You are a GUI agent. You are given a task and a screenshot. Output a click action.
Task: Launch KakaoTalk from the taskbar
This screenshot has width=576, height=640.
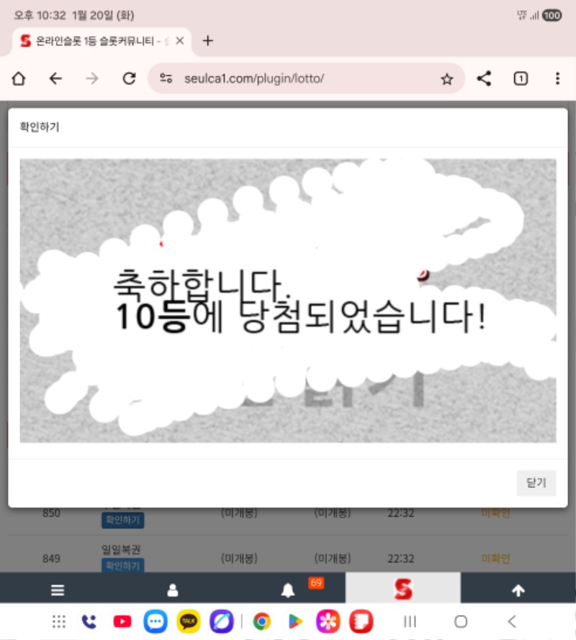(x=189, y=621)
